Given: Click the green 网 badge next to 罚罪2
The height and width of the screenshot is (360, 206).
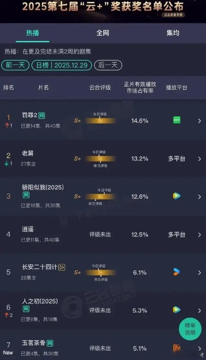Looking at the screenshot, I should pos(42,115).
